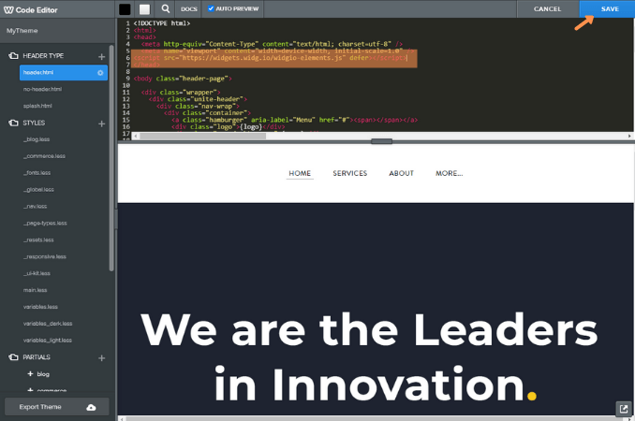635x421 pixels.
Task: Click the cloud download icon on Export Theme
Action: pyautogui.click(x=91, y=407)
